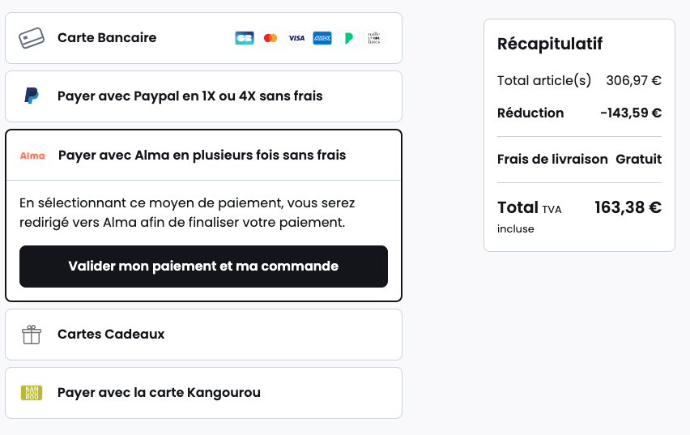Viewport: 690px width, 435px height.
Task: Click the Réduction amount in the summary
Action: pyautogui.click(x=631, y=113)
